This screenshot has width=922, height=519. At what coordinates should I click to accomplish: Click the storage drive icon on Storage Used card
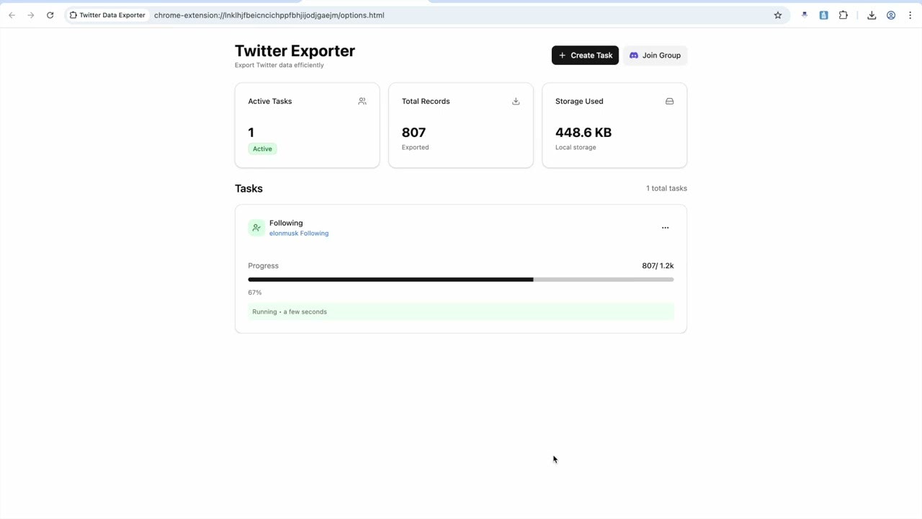click(x=669, y=101)
